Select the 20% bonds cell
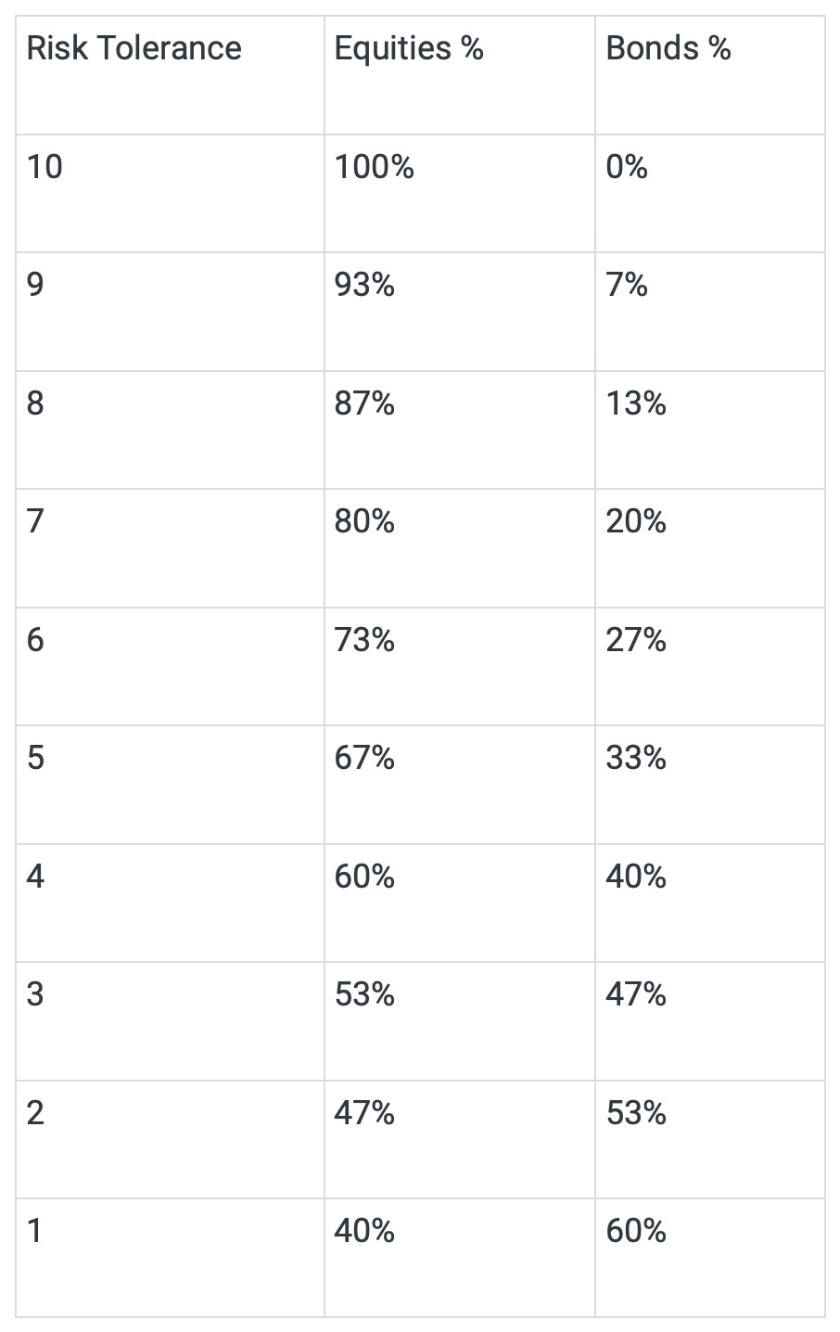840x1332 pixels. [710, 548]
